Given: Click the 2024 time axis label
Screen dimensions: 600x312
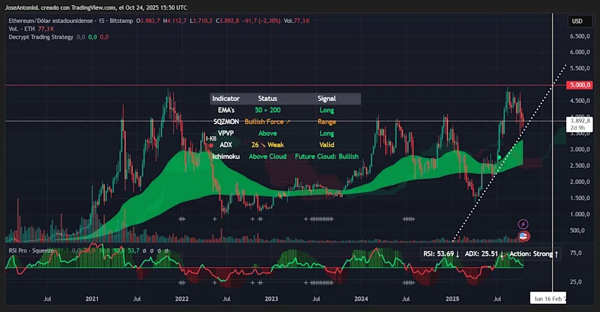Looking at the screenshot, I should [x=361, y=299].
